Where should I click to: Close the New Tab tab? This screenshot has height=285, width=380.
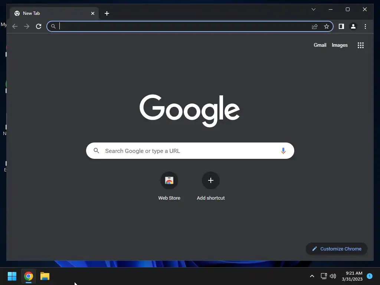92,13
